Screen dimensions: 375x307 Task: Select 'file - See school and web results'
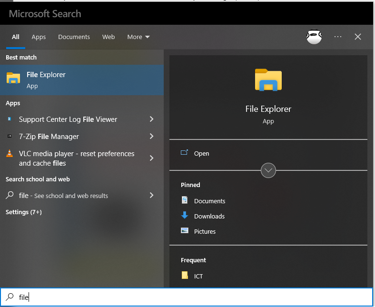(63, 196)
